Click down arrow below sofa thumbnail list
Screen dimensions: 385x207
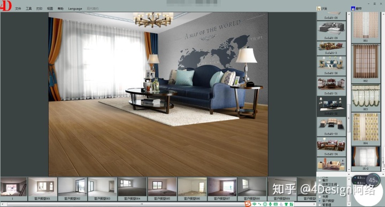pos(349,174)
